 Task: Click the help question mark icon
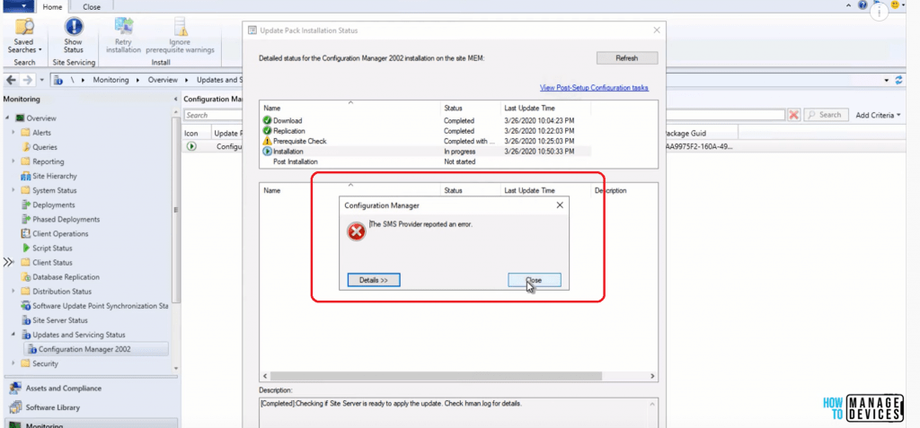click(862, 5)
